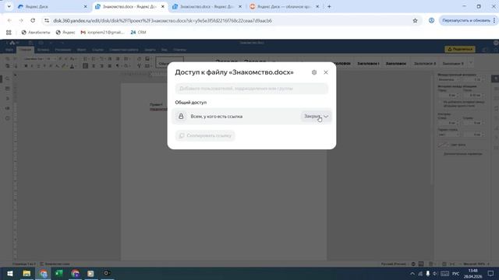Click the add users input field

[251, 89]
